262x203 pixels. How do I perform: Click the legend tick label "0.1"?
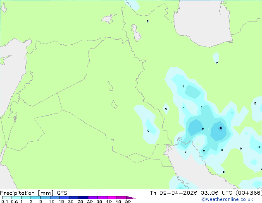tap(5, 201)
